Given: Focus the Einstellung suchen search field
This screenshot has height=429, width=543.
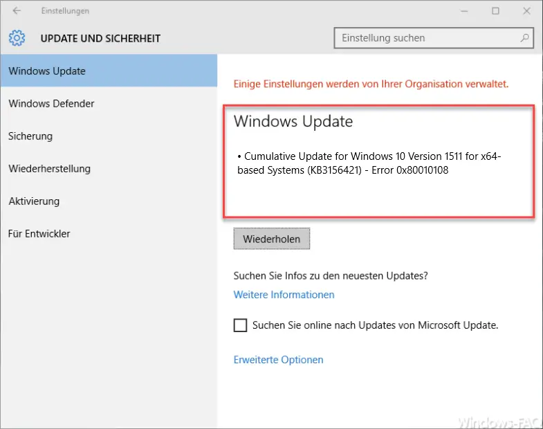Looking at the screenshot, I should (434, 38).
